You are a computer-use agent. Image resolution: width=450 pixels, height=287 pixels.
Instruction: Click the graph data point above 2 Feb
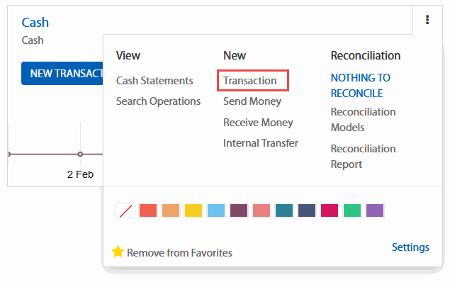click(x=80, y=154)
